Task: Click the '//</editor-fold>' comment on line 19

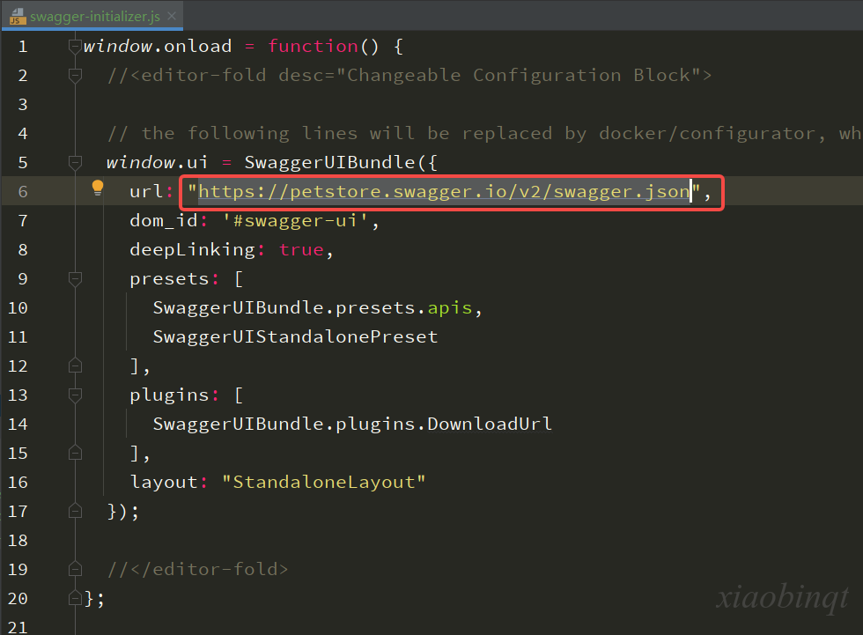Action: (198, 569)
